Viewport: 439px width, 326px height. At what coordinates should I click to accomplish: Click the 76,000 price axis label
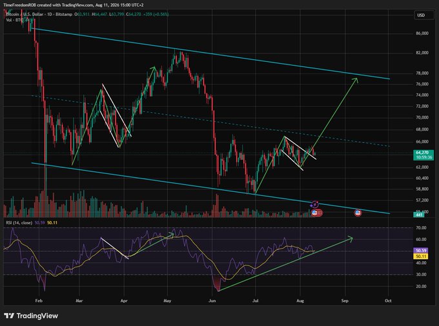422,84
